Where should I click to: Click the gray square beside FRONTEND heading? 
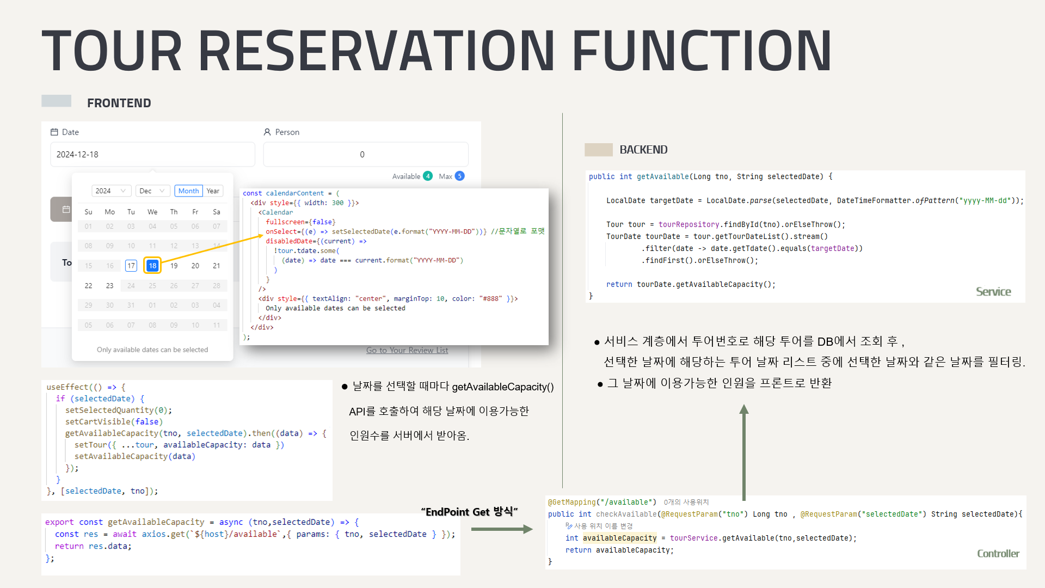click(x=57, y=101)
